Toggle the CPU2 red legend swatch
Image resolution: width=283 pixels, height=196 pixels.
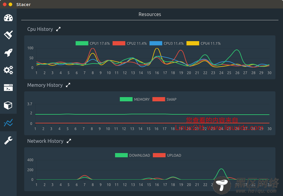coord(119,43)
